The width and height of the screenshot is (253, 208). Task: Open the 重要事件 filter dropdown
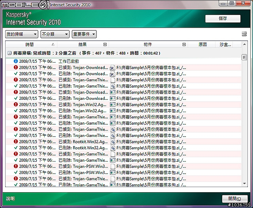(84, 34)
